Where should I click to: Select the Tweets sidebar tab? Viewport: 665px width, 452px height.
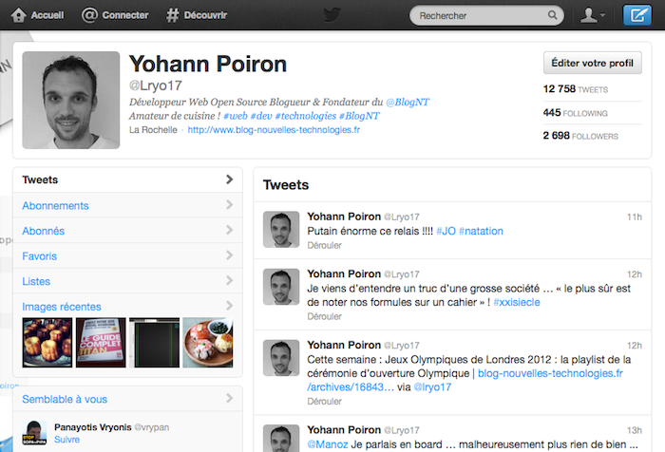[x=127, y=179]
